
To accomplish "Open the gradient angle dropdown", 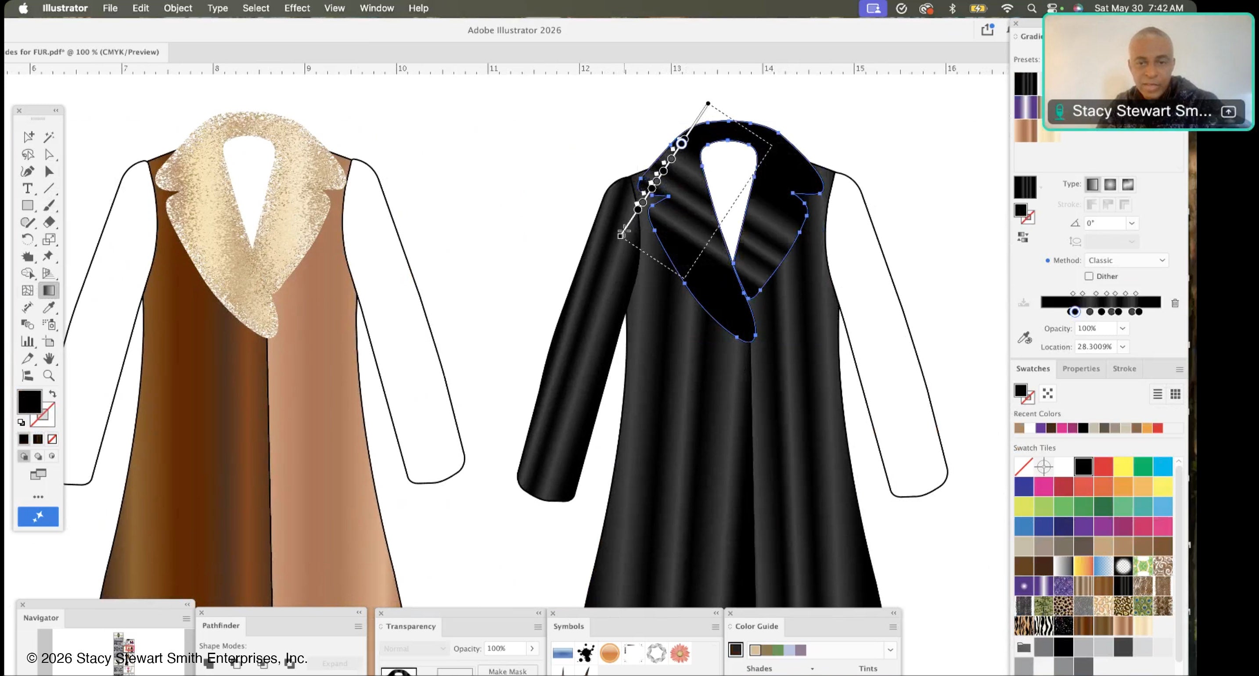I will 1131,223.
